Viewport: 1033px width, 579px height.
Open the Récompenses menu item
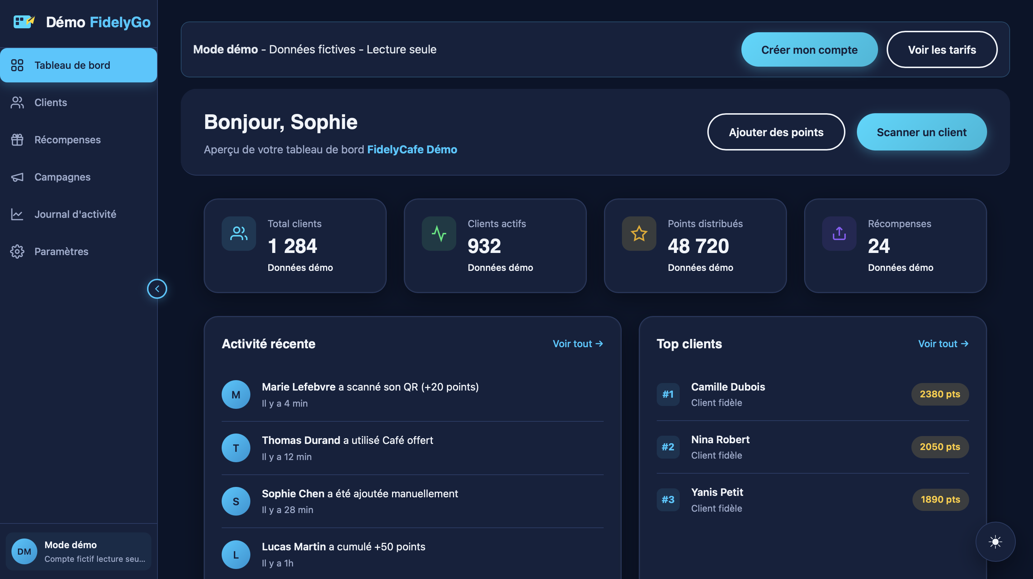point(79,140)
